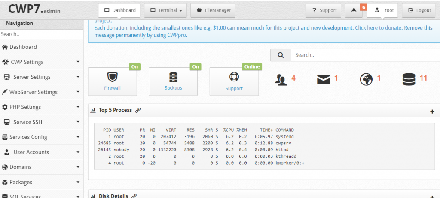The width and height of the screenshot is (440, 198).
Task: Click the CWP7.admin logo
Action: (x=34, y=9)
